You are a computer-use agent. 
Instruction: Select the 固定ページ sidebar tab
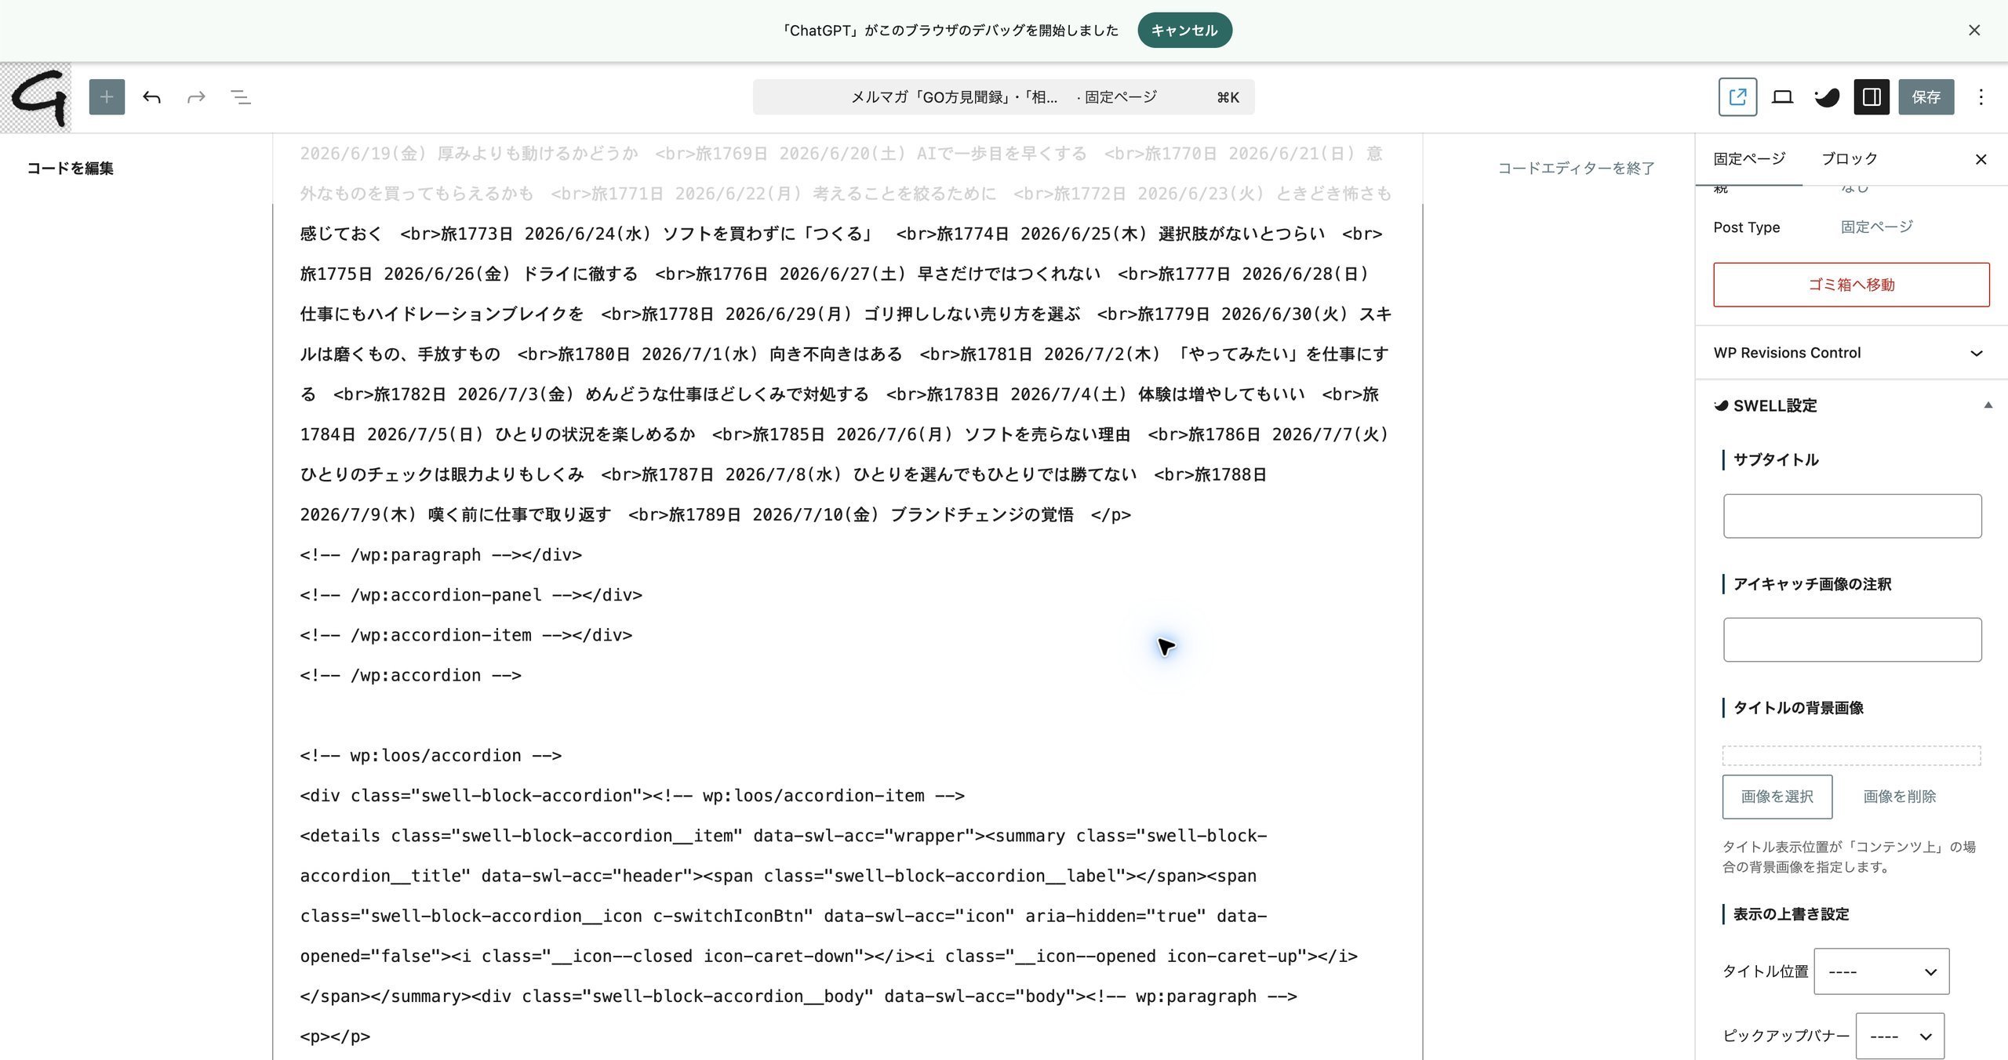(1749, 159)
